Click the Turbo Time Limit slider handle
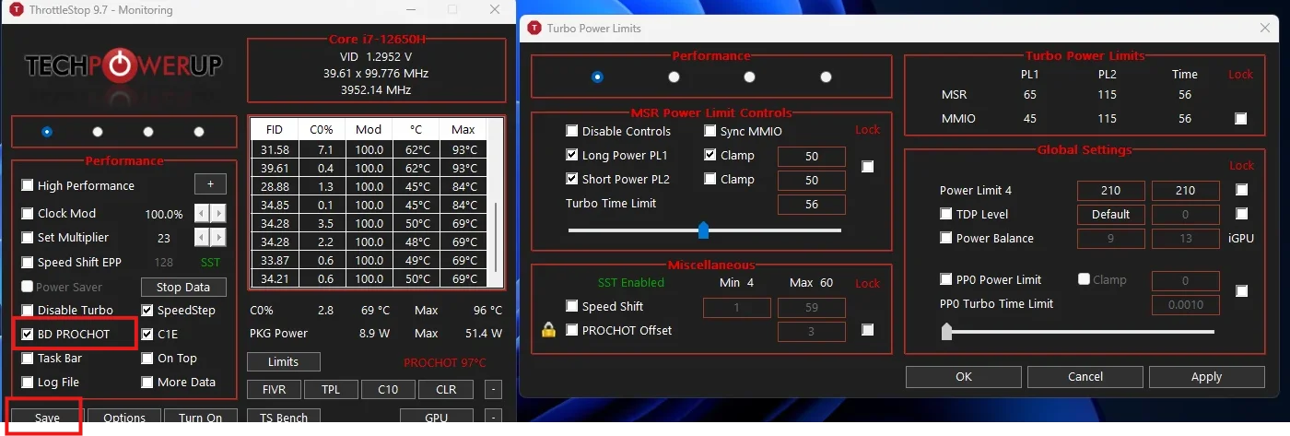This screenshot has height=436, width=1290. [x=704, y=230]
